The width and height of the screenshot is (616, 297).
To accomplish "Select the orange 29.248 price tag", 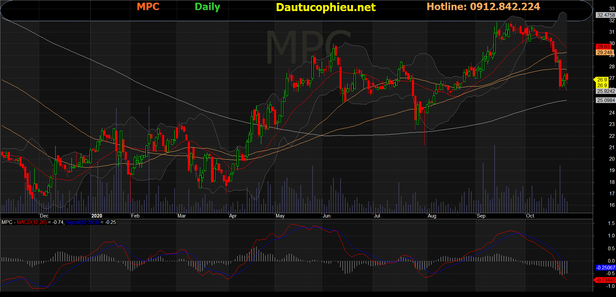I will [605, 52].
